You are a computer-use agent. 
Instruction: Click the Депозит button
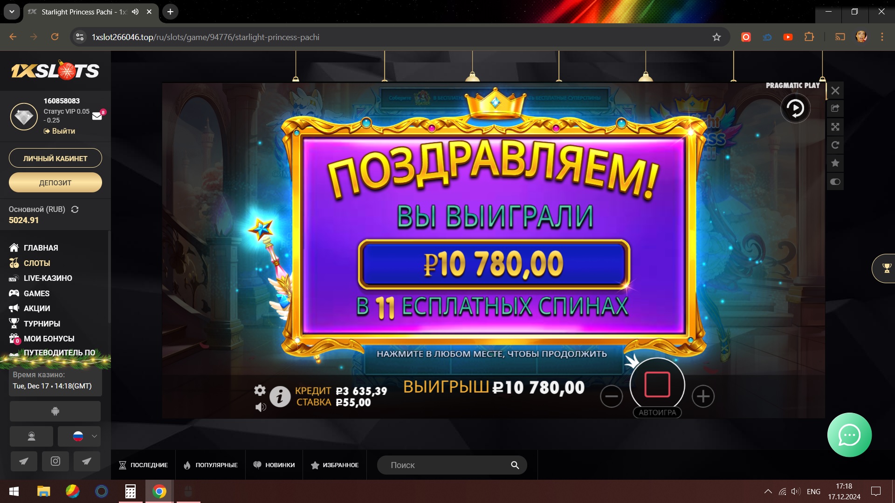coord(55,183)
